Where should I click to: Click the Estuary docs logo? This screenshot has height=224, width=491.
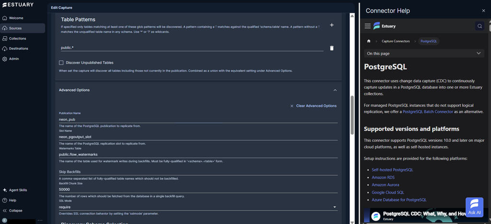pos(385,26)
